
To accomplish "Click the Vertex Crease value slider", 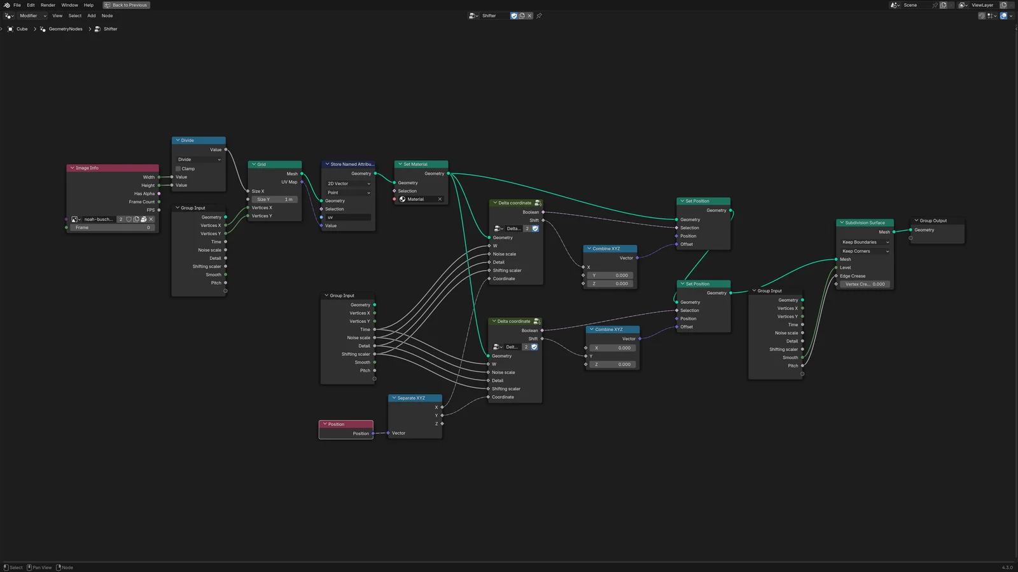I will tap(865, 285).
